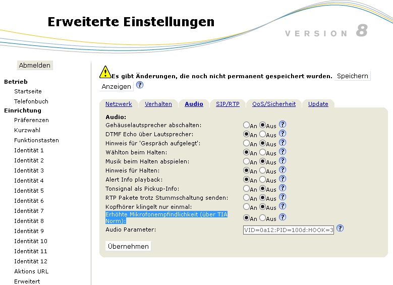Image resolution: width=393 pixels, height=285 pixels.
Task: Click the Audio Parameter text field
Action: [x=289, y=230]
